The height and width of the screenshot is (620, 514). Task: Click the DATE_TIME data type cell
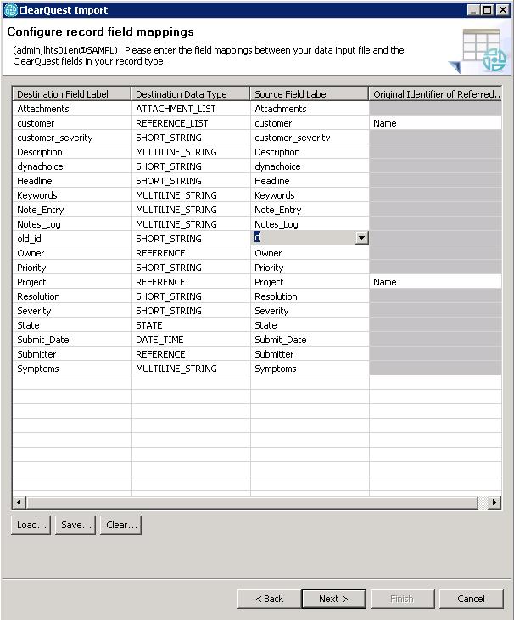click(191, 340)
